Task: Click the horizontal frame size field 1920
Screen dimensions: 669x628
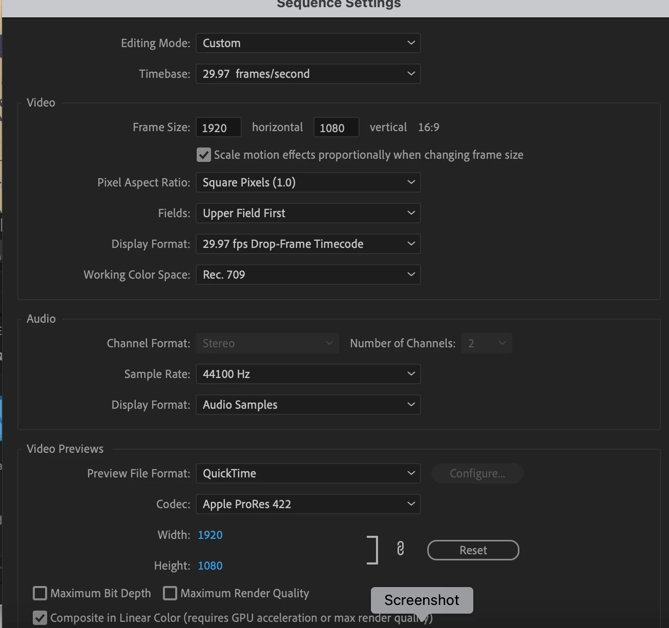Action: 219,128
